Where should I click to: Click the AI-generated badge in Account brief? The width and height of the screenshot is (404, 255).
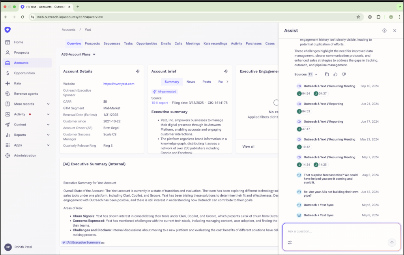[165, 92]
